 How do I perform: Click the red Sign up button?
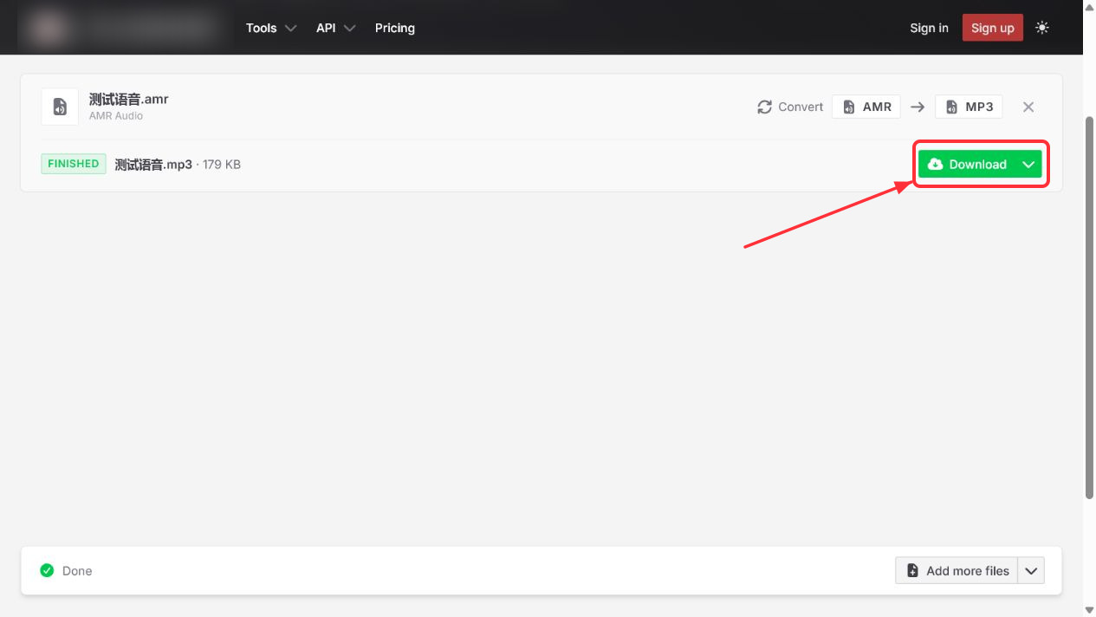click(993, 28)
